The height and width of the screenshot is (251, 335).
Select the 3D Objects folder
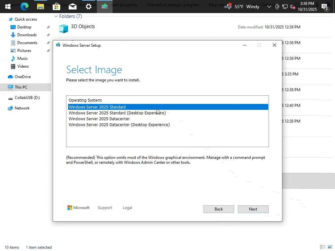pyautogui.click(x=83, y=26)
